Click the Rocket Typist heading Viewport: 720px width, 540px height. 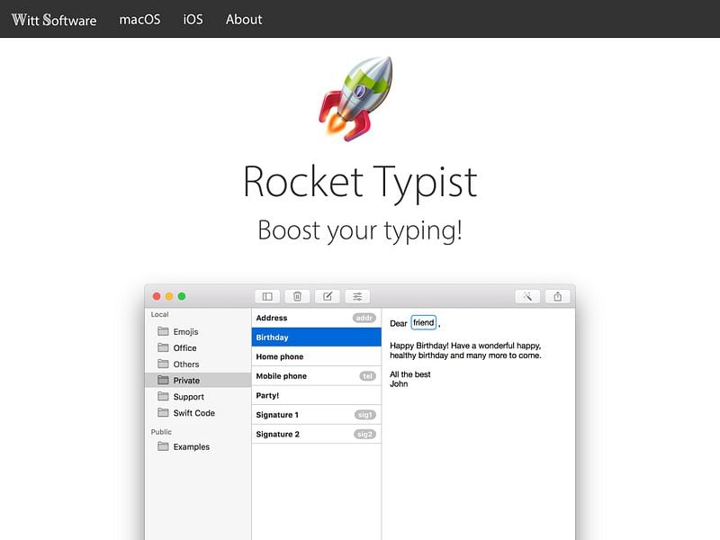[360, 183]
